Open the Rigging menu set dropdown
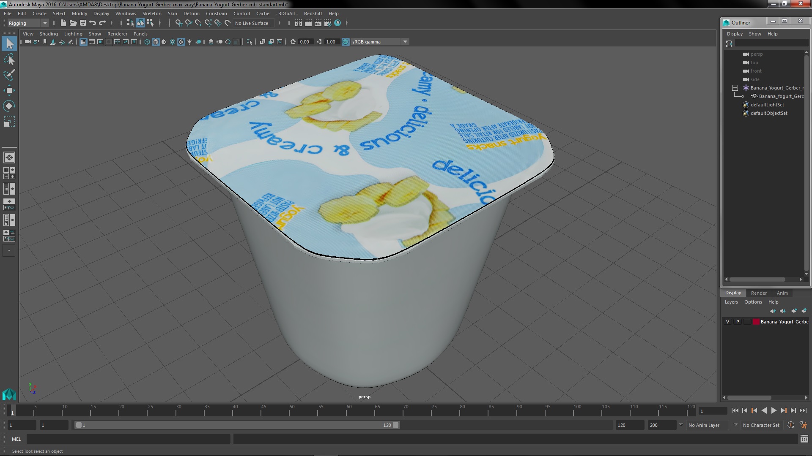The height and width of the screenshot is (456, 812). (27, 23)
